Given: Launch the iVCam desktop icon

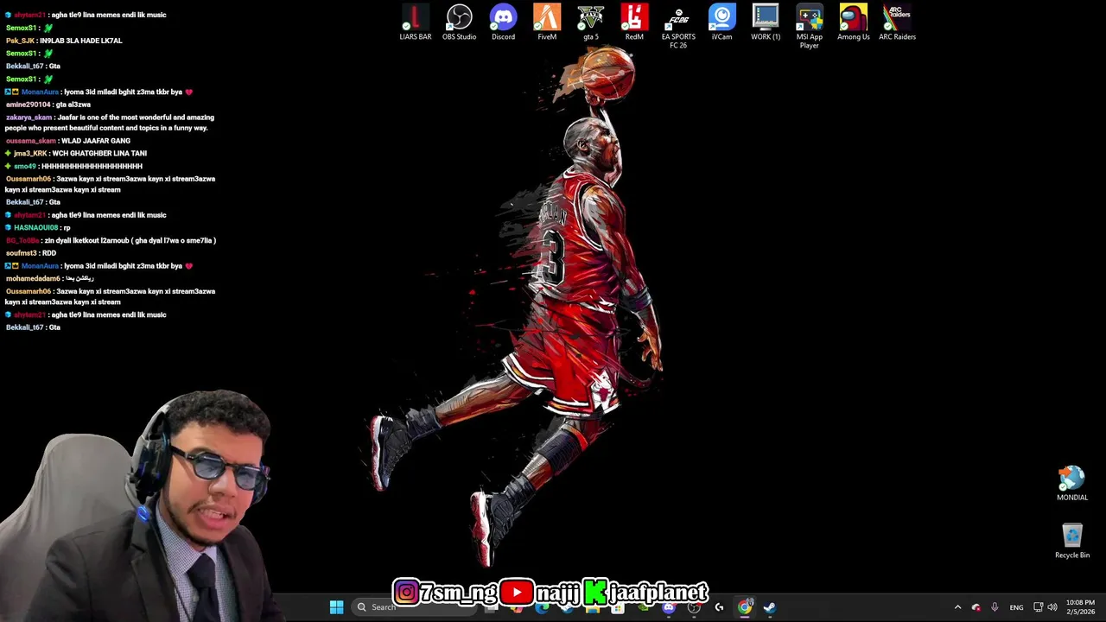Looking at the screenshot, I should [721, 22].
